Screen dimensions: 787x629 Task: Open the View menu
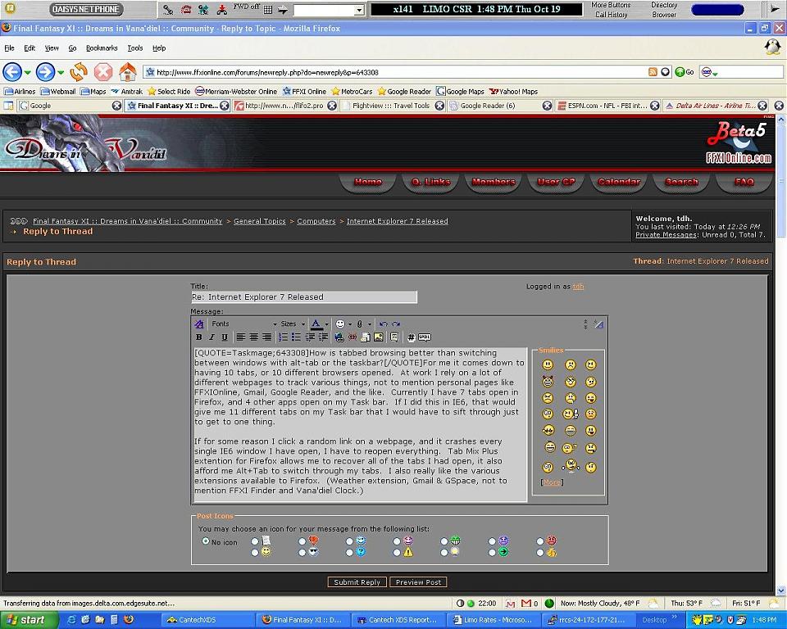coord(52,48)
